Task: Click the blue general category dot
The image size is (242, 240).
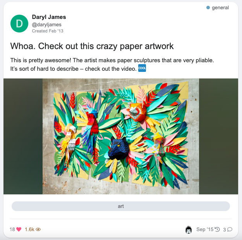Action: [208, 8]
